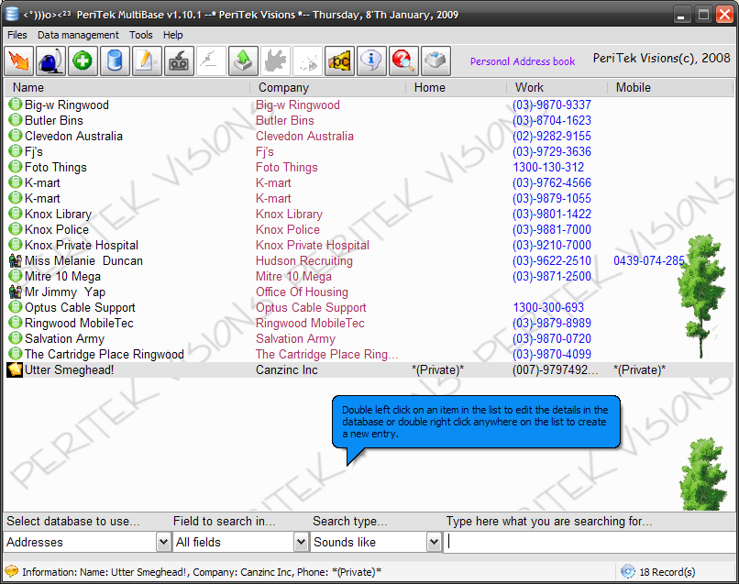The height and width of the screenshot is (584, 739).
Task: Click the speech bubble icon in status bar
Action: [11, 571]
